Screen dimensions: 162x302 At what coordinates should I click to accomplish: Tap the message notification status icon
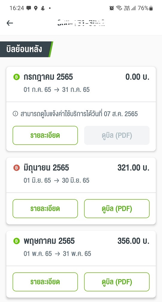[x=29, y=8]
